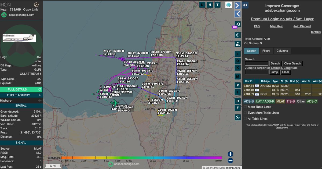Enable All Table Lines checkbox
Image resolution: width=322 pixels, height=169 pixels.
(245, 119)
